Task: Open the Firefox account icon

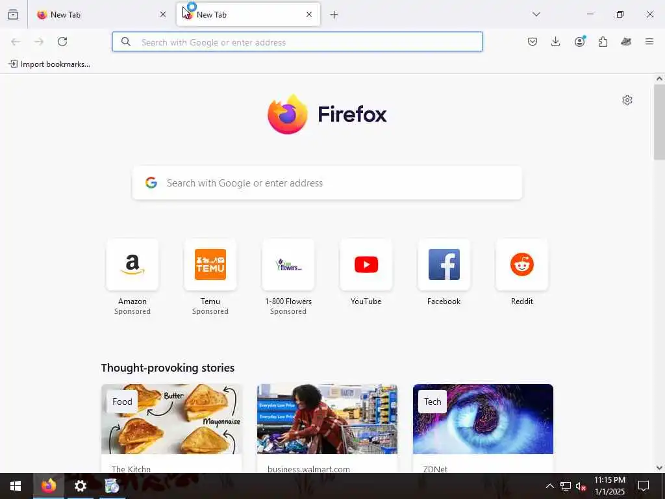Action: [579, 41]
